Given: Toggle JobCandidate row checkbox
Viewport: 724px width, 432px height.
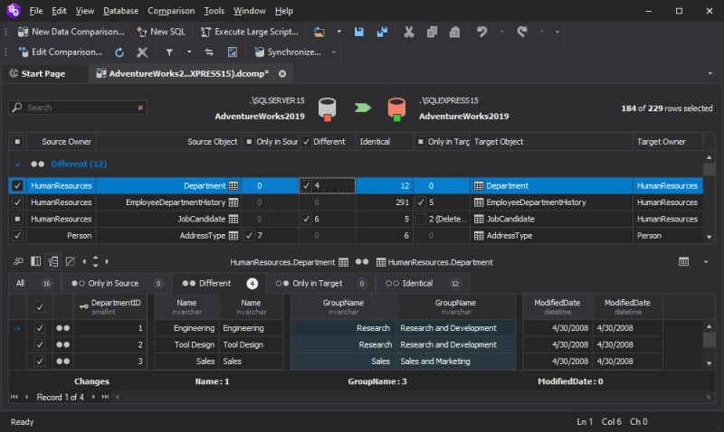Looking at the screenshot, I should 17,219.
